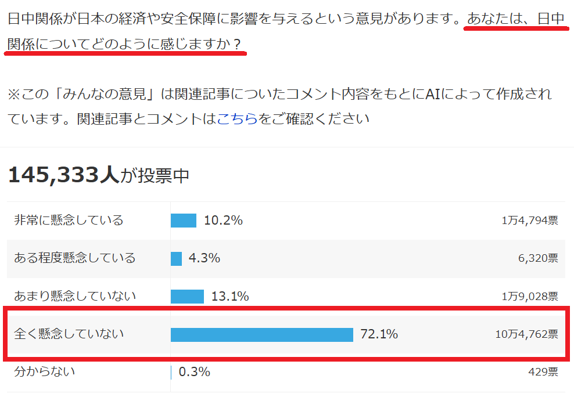Select the "分からない" poll option
The image size is (574, 397).
pyautogui.click(x=45, y=371)
